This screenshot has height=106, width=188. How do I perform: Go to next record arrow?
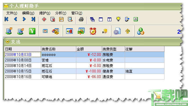point(24,19)
